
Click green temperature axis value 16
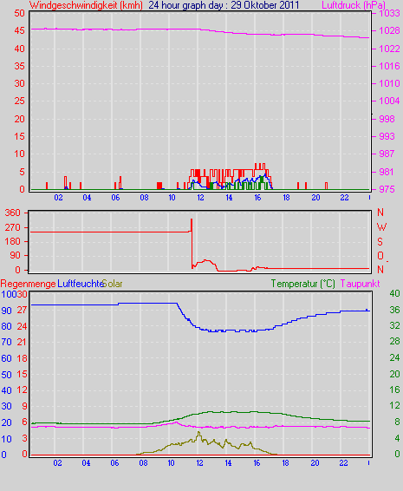click(x=395, y=390)
